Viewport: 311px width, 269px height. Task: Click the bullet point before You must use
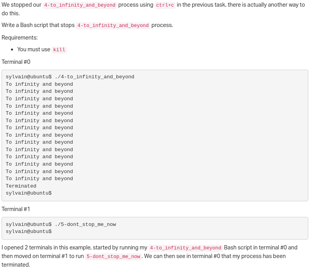12,50
